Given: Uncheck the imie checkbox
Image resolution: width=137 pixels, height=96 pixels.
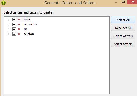Looking at the screenshot, I should [14, 19].
